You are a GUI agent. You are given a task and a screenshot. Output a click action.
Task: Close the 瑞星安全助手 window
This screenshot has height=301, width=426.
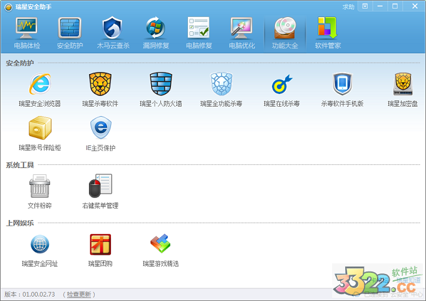click(x=415, y=6)
